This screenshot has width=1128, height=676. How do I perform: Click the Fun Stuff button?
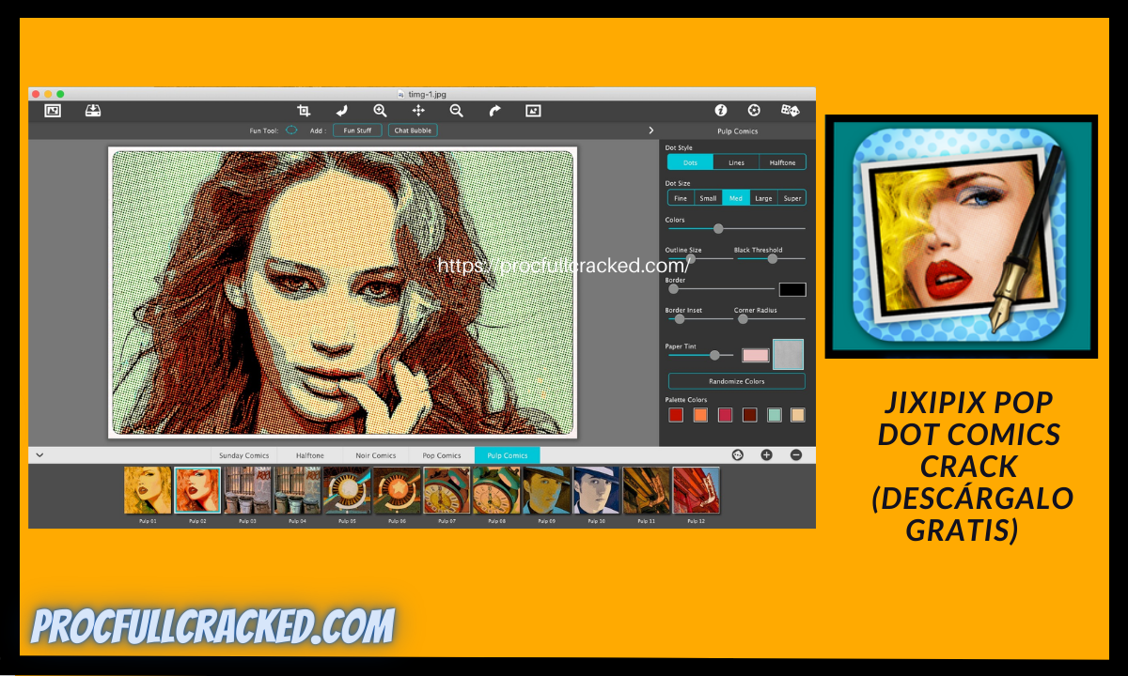[x=357, y=131]
